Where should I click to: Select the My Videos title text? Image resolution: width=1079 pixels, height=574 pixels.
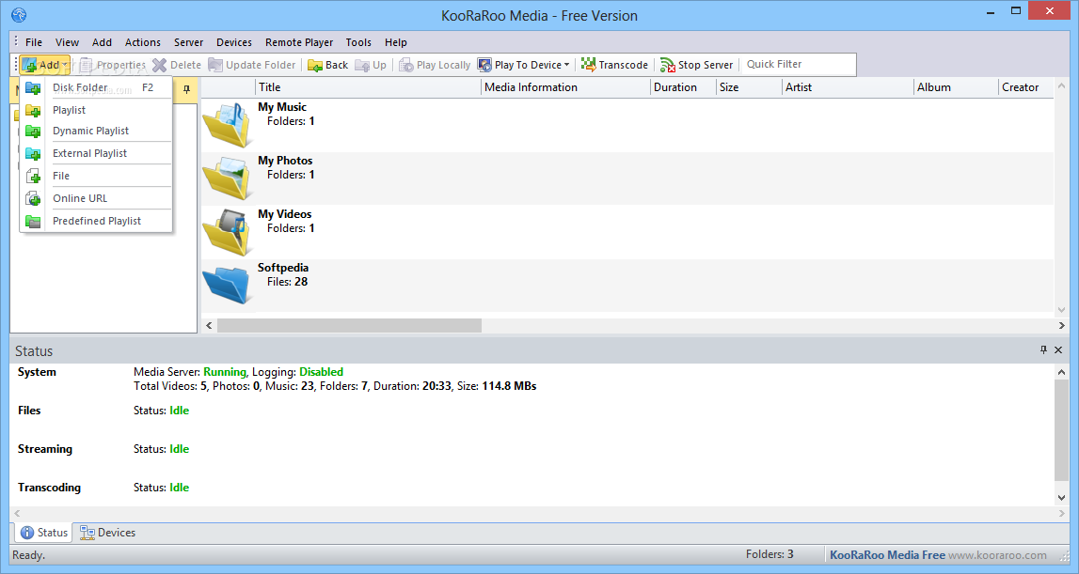tap(285, 214)
